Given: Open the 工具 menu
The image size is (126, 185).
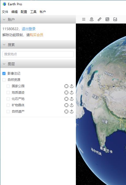Looking at the screenshot, I should pyautogui.click(x=33, y=12).
